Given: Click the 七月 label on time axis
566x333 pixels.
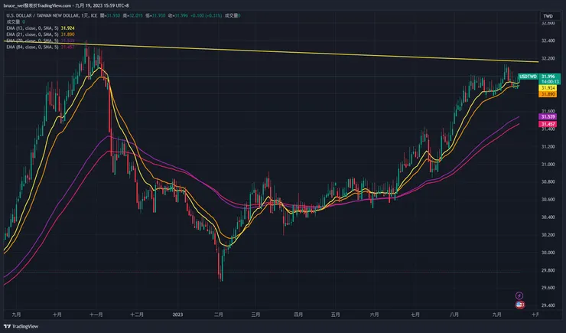Looking at the screenshot, I should [415, 315].
